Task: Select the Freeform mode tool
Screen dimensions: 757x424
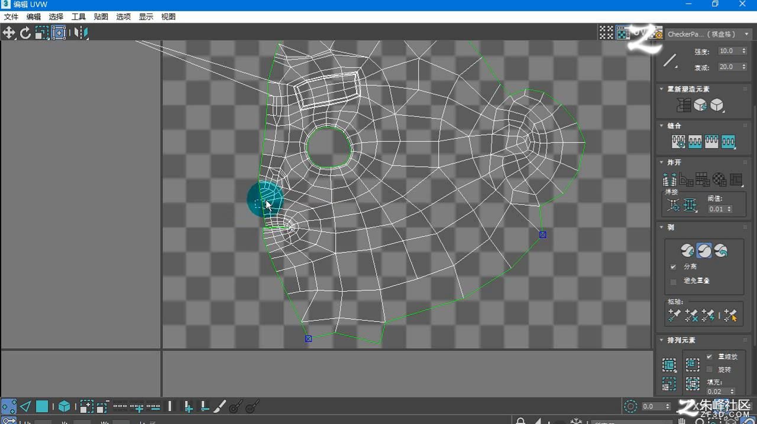Action: (59, 33)
